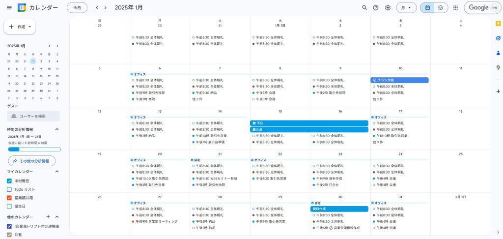Open Google Maps side panel icon
The width and height of the screenshot is (503, 239).
click(498, 68)
